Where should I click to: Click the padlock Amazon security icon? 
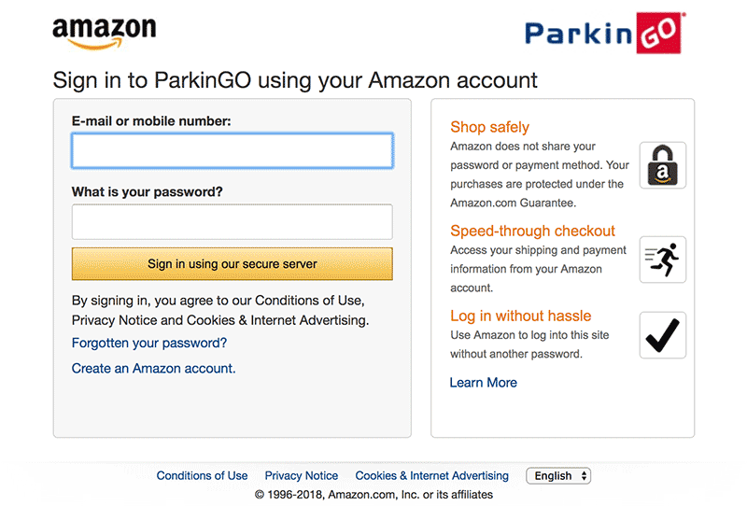point(662,165)
